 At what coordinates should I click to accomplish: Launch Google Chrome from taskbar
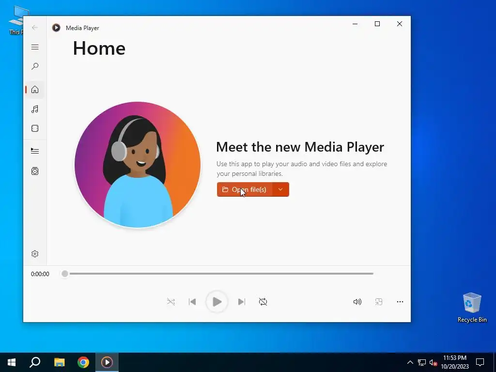click(x=83, y=362)
